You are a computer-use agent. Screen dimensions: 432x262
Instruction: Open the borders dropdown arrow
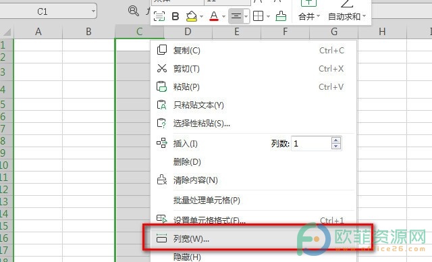pos(268,16)
